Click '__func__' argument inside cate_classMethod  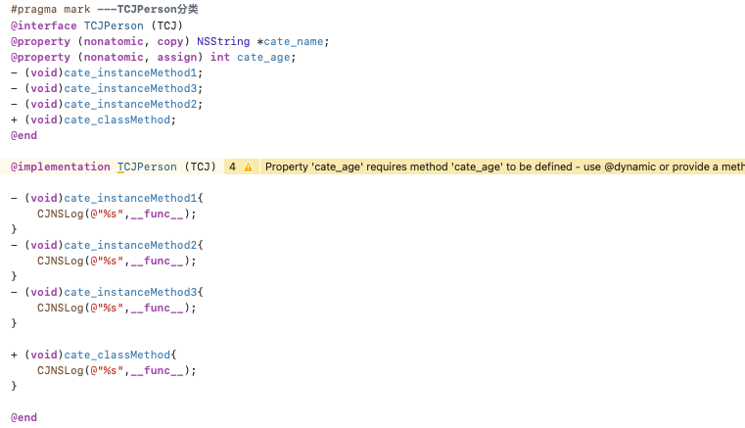[158, 370]
